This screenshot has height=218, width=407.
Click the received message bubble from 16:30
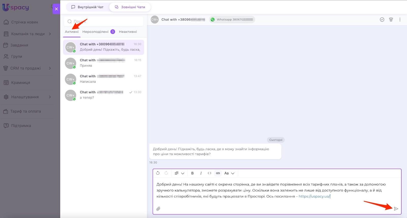click(215, 152)
